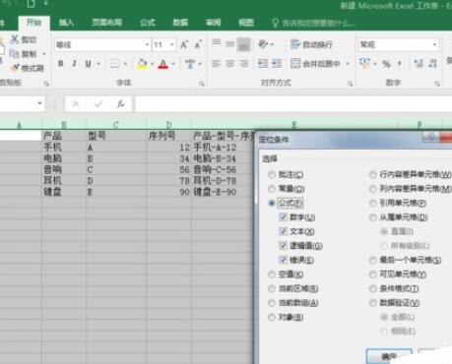Open the 公式 ribbon tab
The height and width of the screenshot is (364, 452).
[x=147, y=23]
